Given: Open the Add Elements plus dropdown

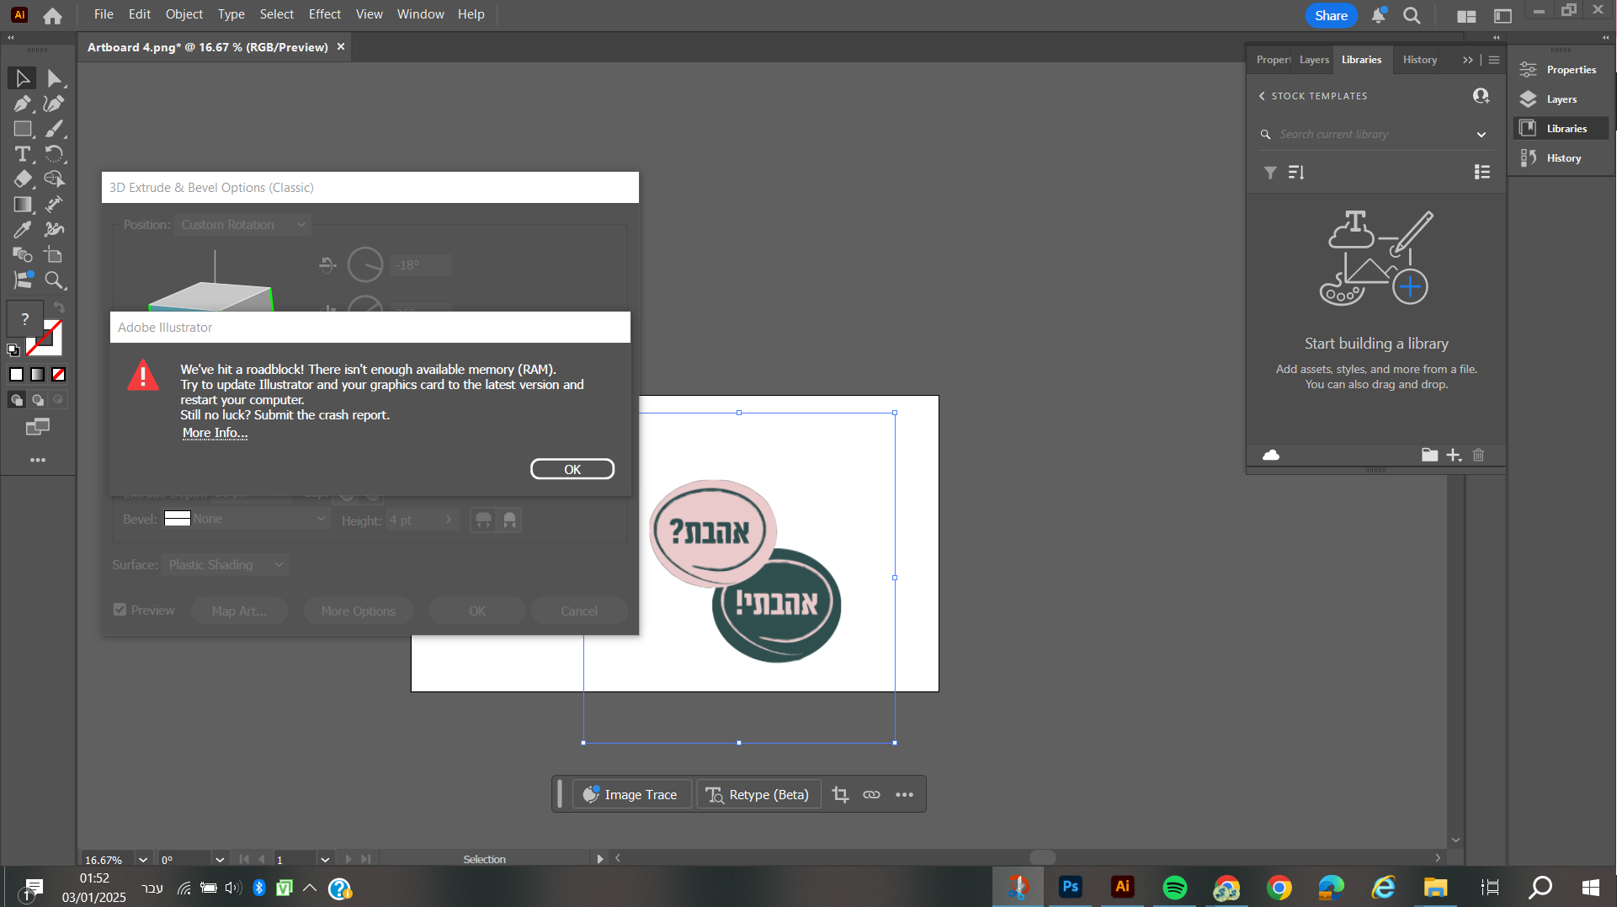Looking at the screenshot, I should (x=1454, y=455).
